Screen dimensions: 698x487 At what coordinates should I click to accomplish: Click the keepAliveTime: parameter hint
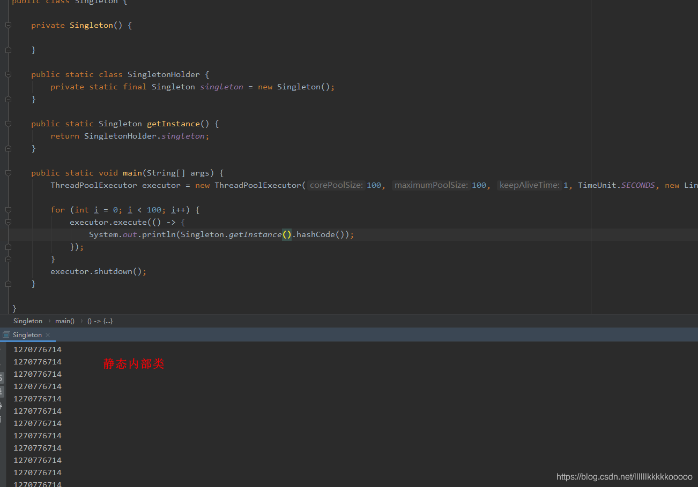pyautogui.click(x=530, y=185)
